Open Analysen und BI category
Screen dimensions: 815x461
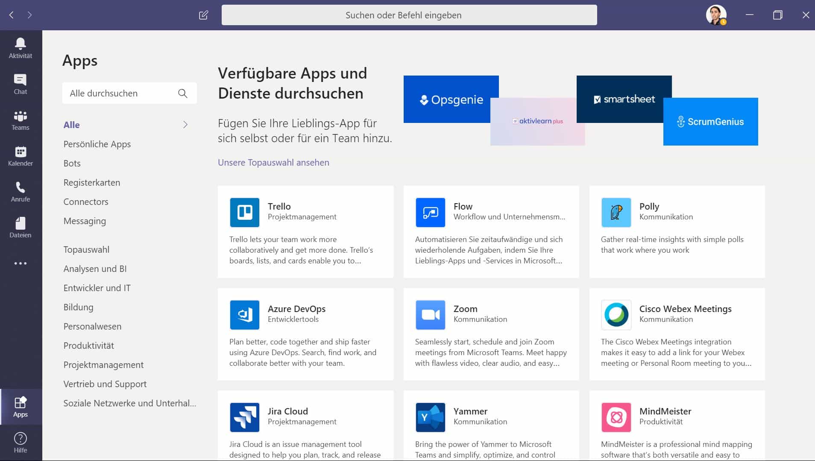[x=95, y=269]
